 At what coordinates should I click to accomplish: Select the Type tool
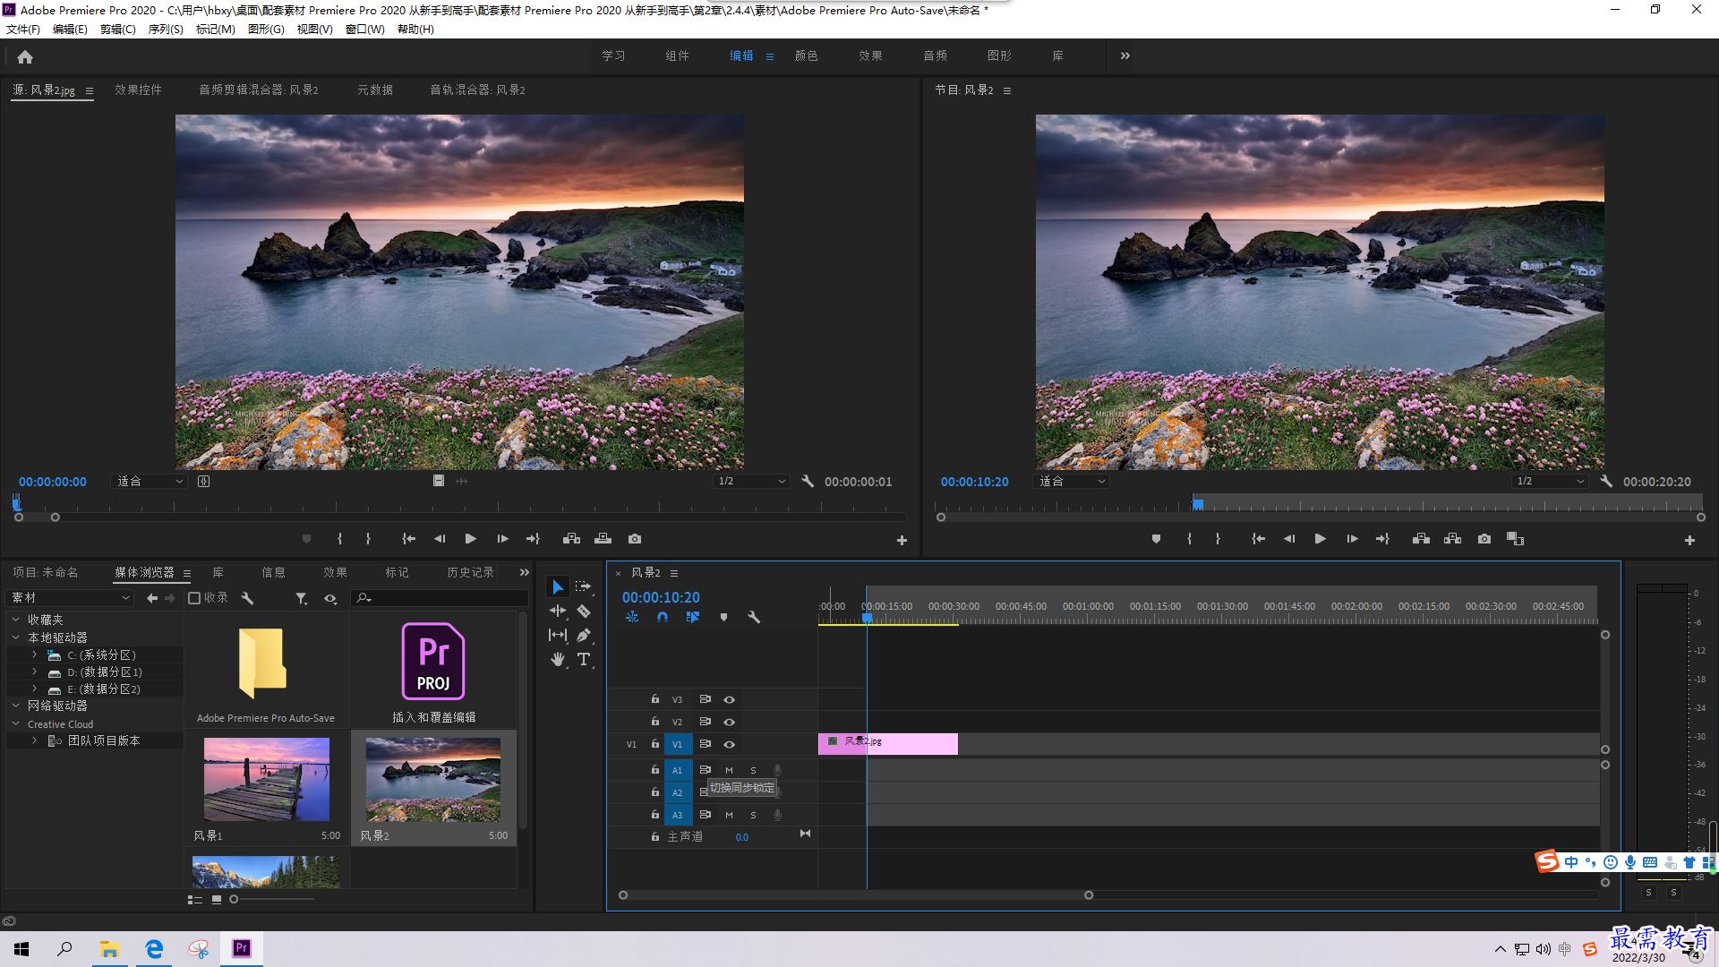click(584, 659)
